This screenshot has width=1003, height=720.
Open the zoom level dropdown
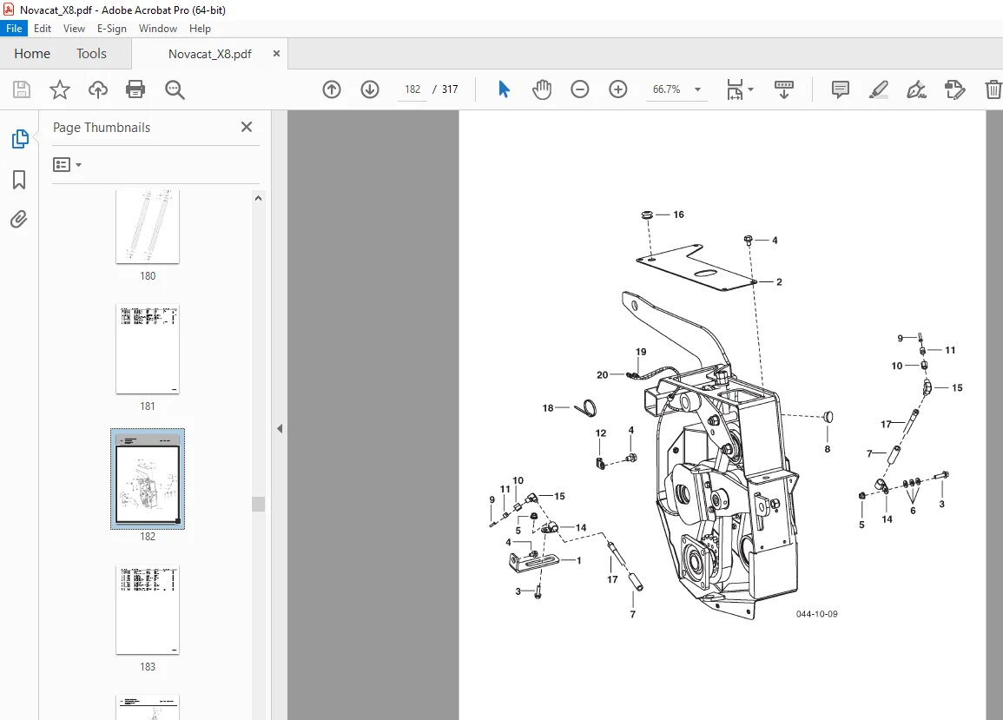pos(698,89)
